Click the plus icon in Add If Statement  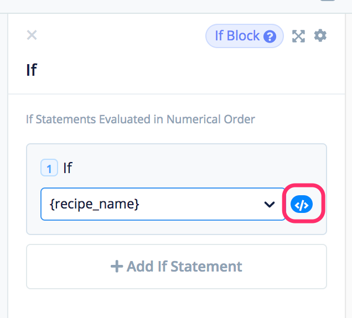pyautogui.click(x=116, y=267)
